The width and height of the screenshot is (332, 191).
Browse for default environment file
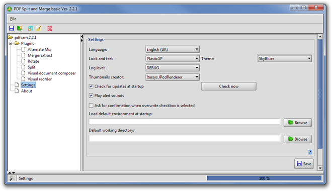pos(298,123)
